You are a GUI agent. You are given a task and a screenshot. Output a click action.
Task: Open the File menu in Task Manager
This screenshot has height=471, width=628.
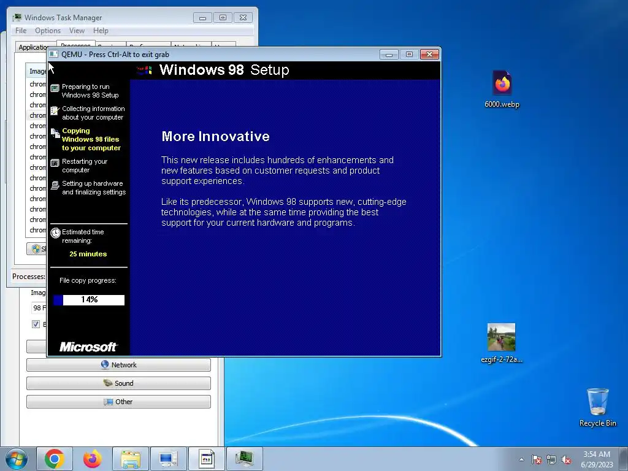click(x=21, y=31)
